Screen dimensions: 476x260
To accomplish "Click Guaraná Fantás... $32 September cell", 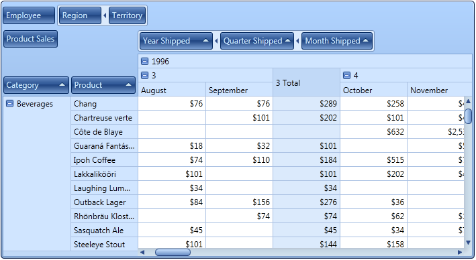I will [x=239, y=146].
